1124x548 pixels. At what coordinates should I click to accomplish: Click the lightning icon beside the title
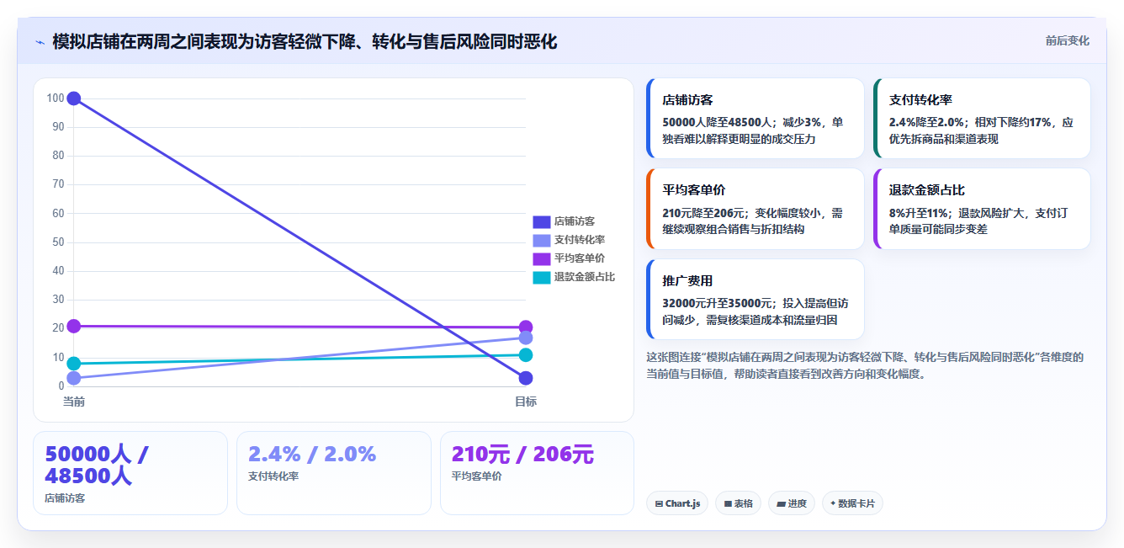click(x=40, y=42)
